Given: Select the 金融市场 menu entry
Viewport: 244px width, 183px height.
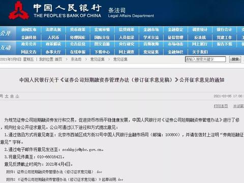Looking at the screenshot, I should tap(151, 29).
